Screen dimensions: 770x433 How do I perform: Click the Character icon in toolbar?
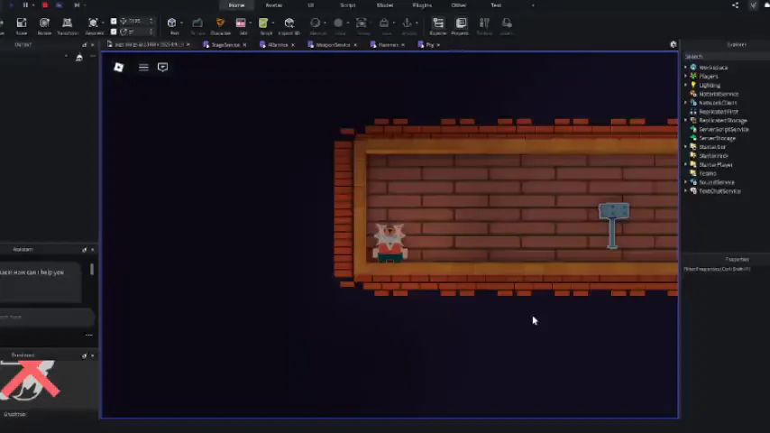[220, 23]
